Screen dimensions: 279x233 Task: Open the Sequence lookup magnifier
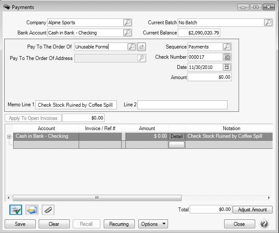pos(227,47)
